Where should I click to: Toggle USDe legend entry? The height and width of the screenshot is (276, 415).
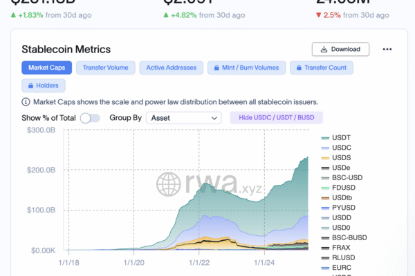click(x=335, y=168)
